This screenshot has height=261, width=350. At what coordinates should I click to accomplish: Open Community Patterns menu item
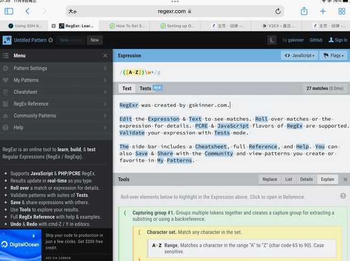(x=56, y=116)
